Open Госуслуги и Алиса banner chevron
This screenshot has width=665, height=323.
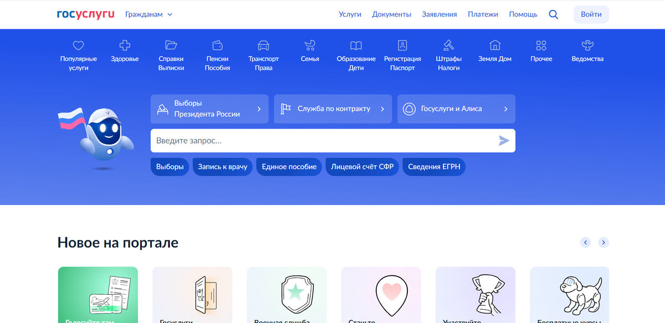click(x=506, y=109)
